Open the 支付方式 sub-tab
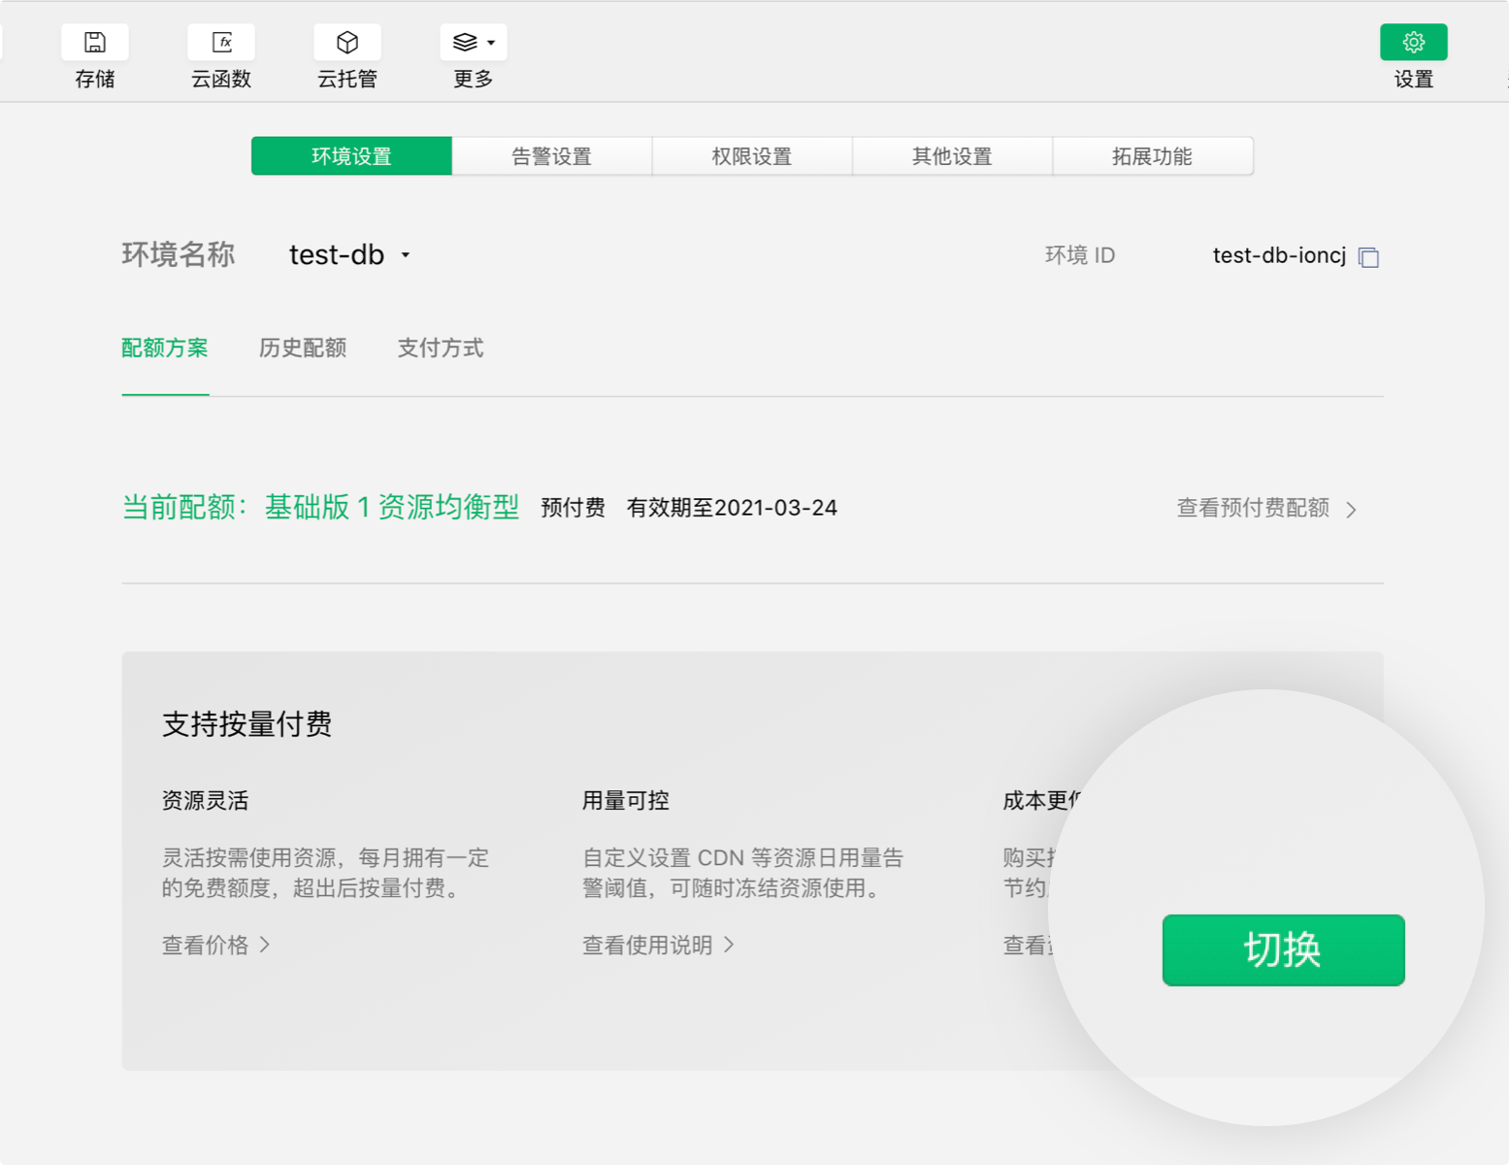Image resolution: width=1509 pixels, height=1165 pixels. pos(441,349)
